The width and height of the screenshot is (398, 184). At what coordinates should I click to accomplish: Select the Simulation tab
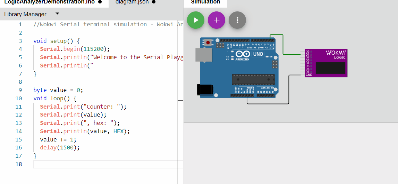206,2
